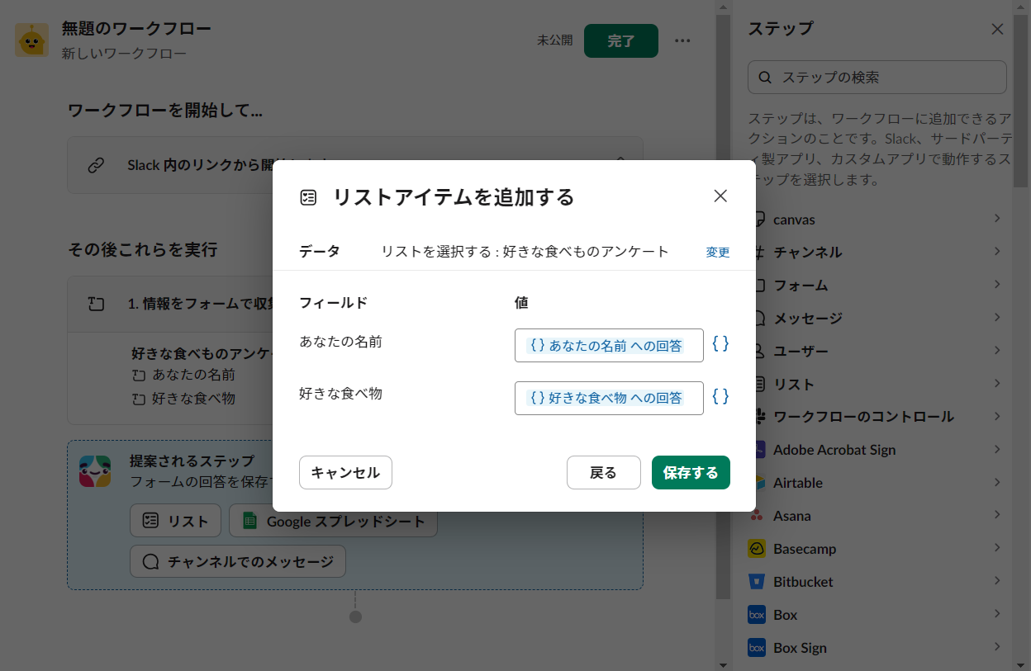Click the checklist icon in suggested リスト button
The width and height of the screenshot is (1031, 671).
(150, 521)
